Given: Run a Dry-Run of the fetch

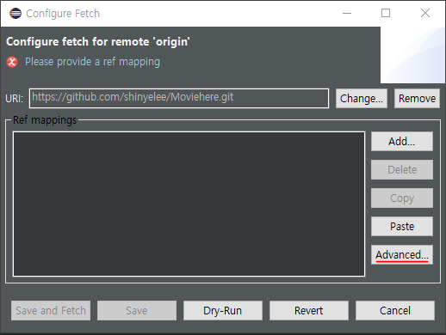Looking at the screenshot, I should pyautogui.click(x=223, y=310).
